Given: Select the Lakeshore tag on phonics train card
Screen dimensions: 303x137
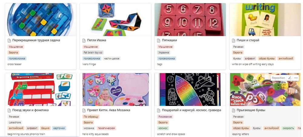Looking at the screenshot, I should [x=15, y=123].
